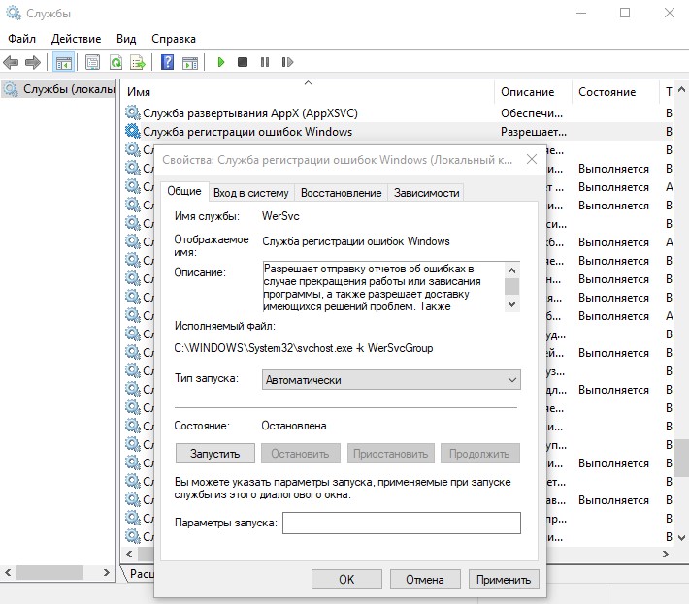Click the description box scrollbar thumb
689x604 pixels.
512,287
